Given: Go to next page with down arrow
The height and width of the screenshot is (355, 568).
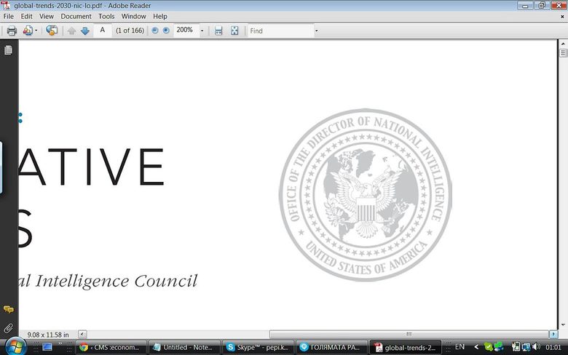Looking at the screenshot, I should click(x=85, y=31).
